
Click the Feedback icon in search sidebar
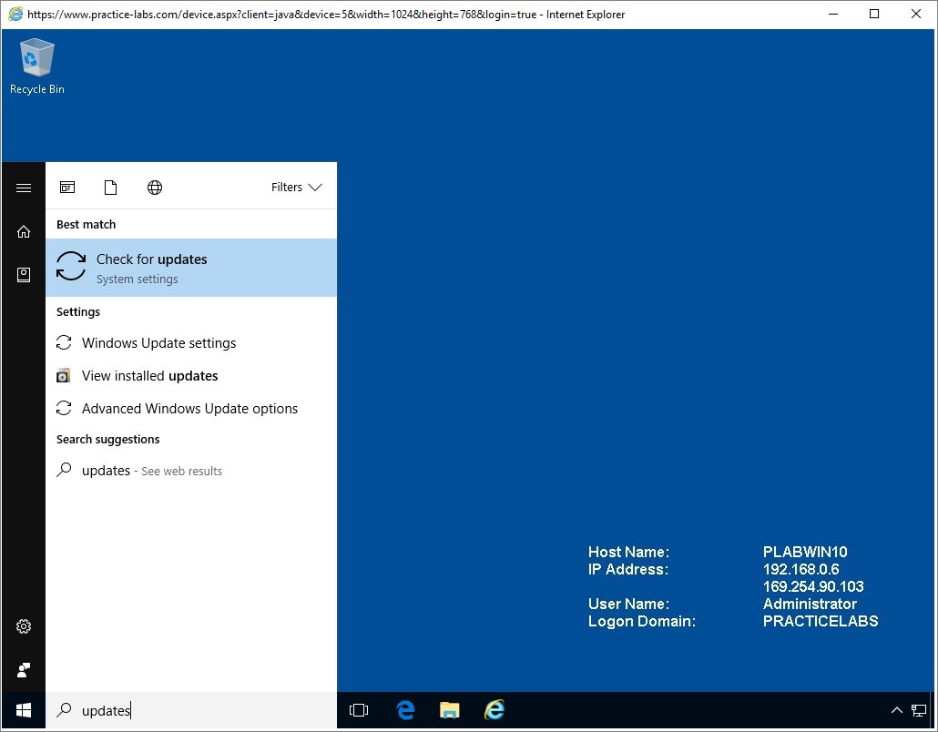point(24,670)
